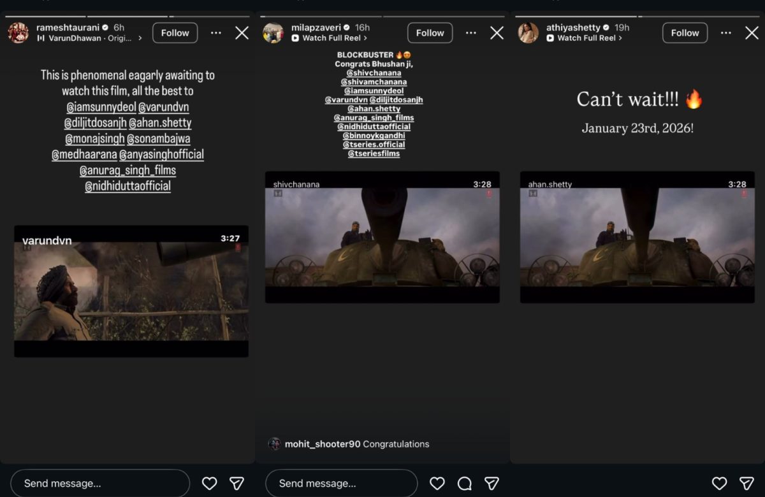Image resolution: width=765 pixels, height=497 pixels.
Task: Open rameshtaurani profile picture
Action: 18,32
